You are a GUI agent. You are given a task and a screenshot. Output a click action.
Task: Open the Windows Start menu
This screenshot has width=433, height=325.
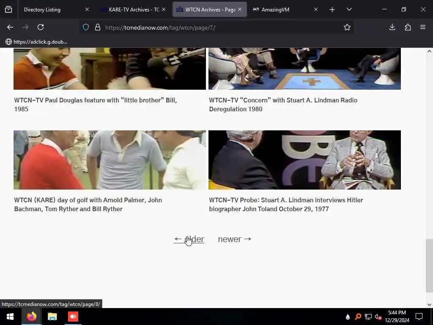click(x=10, y=317)
